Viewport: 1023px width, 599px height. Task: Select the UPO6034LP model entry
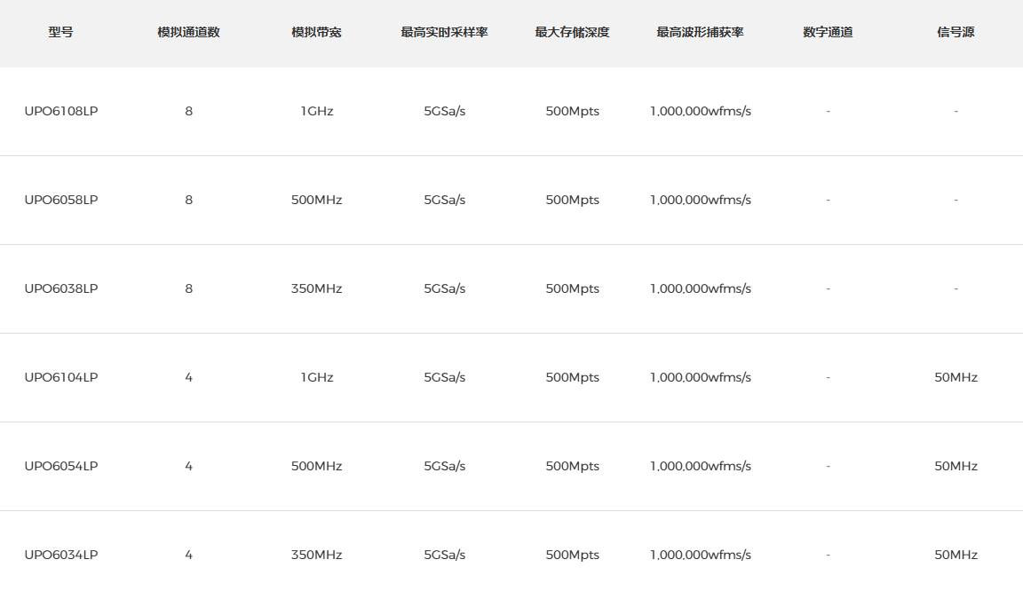(x=61, y=555)
